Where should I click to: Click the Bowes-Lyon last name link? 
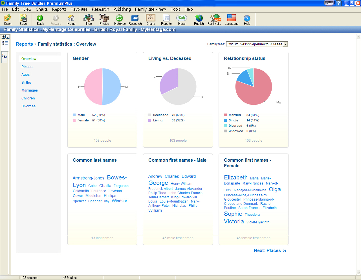(100, 181)
